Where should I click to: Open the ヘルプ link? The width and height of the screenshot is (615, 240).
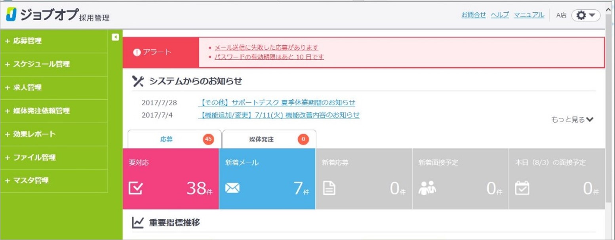pos(500,14)
